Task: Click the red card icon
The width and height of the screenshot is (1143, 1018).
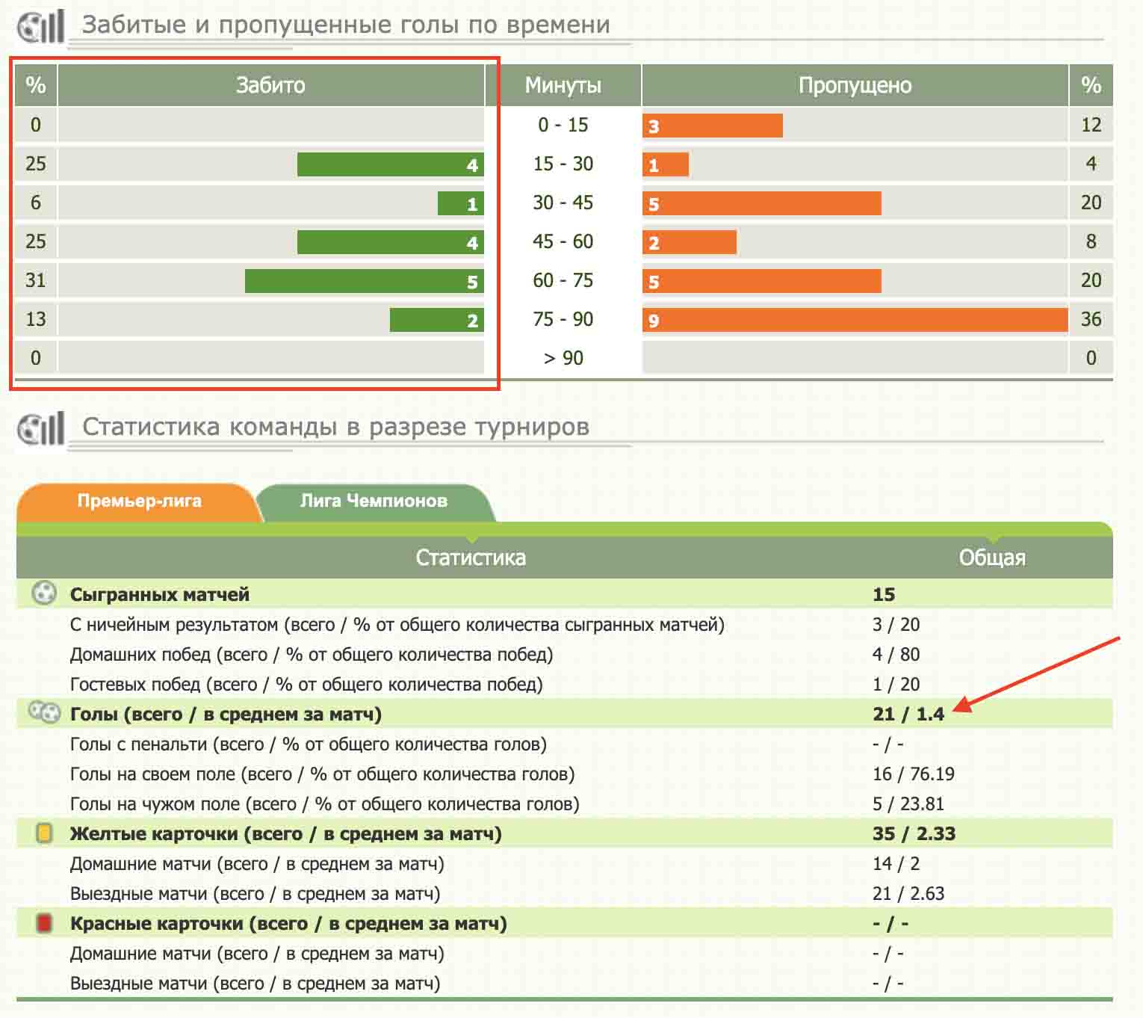Action: [44, 923]
